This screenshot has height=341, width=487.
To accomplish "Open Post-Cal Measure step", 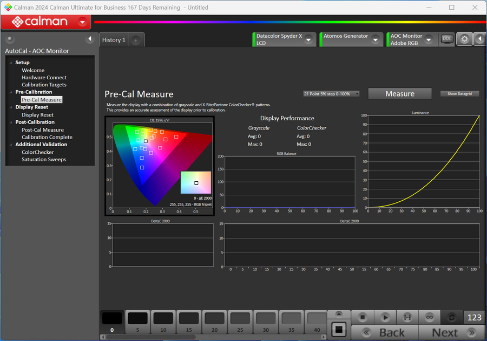I will click(x=43, y=130).
